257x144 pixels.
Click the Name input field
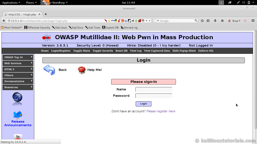tap(154, 89)
